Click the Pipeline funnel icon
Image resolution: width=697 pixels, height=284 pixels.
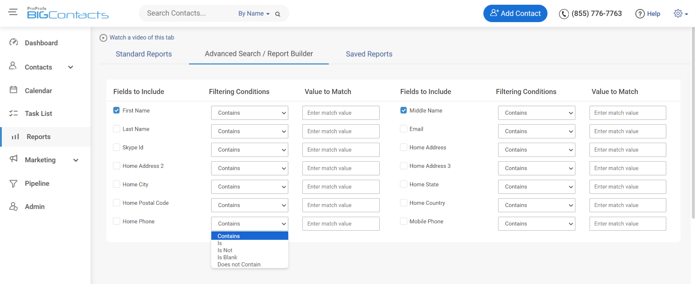tap(13, 183)
